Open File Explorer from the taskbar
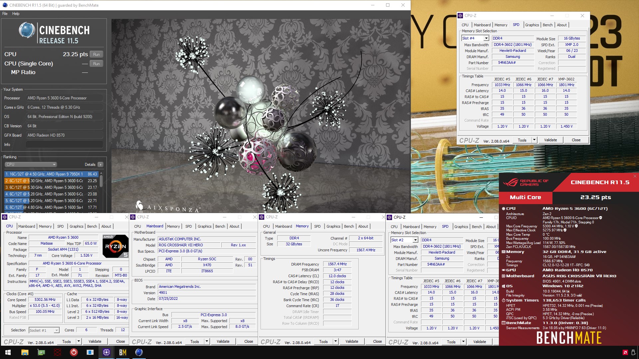The image size is (639, 359). (25, 352)
